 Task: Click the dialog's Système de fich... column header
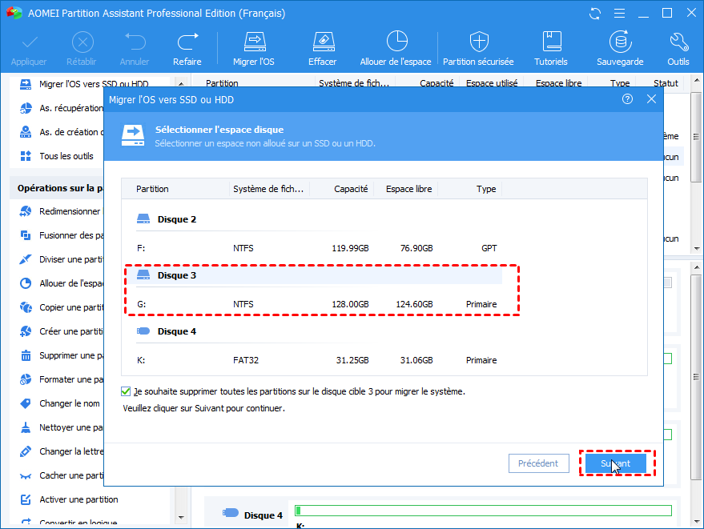tap(269, 189)
